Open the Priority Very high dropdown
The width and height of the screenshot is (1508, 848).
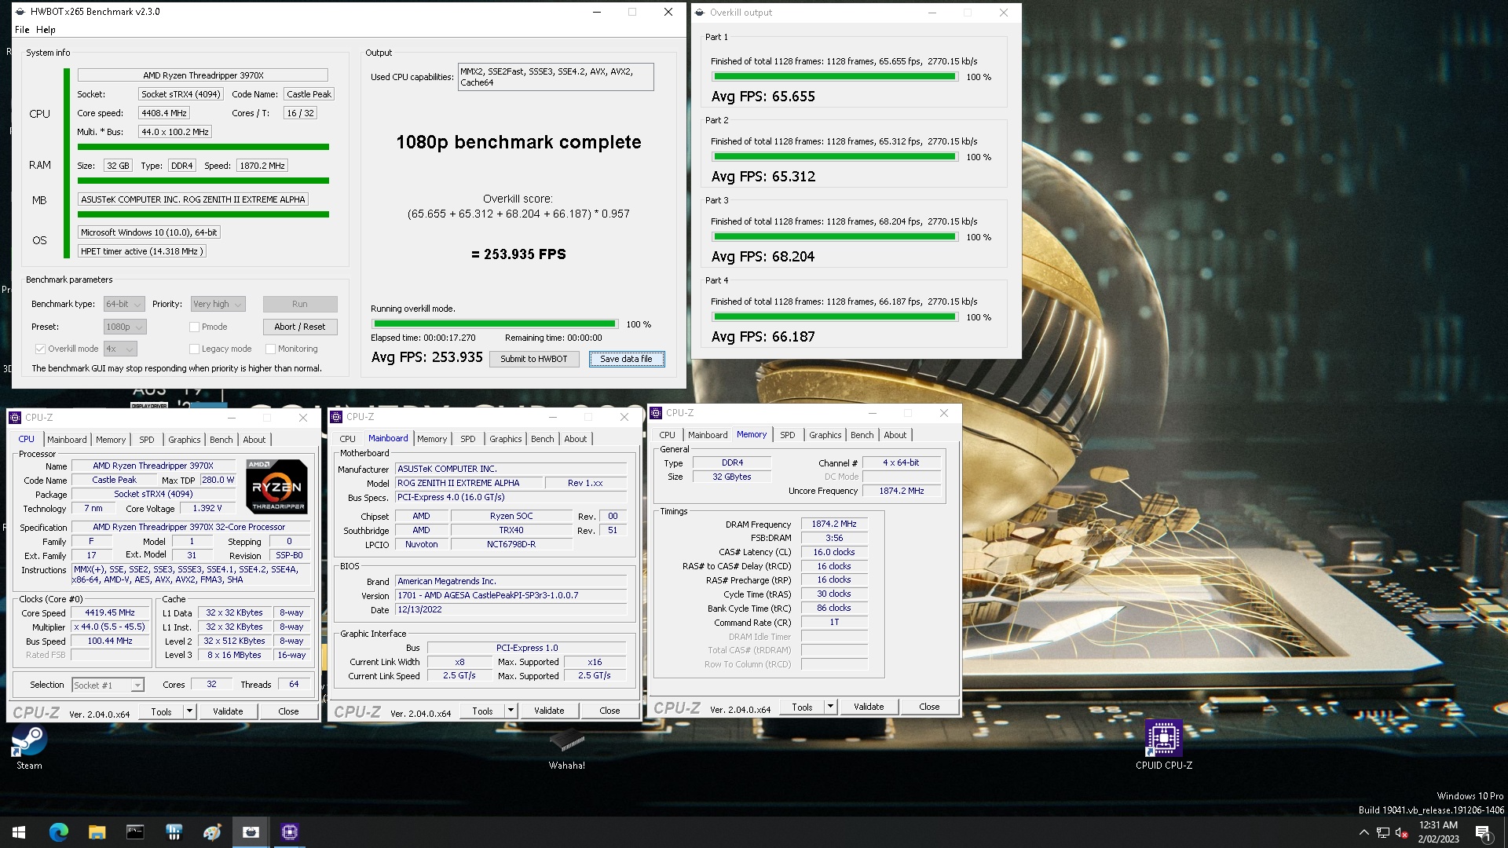click(218, 304)
